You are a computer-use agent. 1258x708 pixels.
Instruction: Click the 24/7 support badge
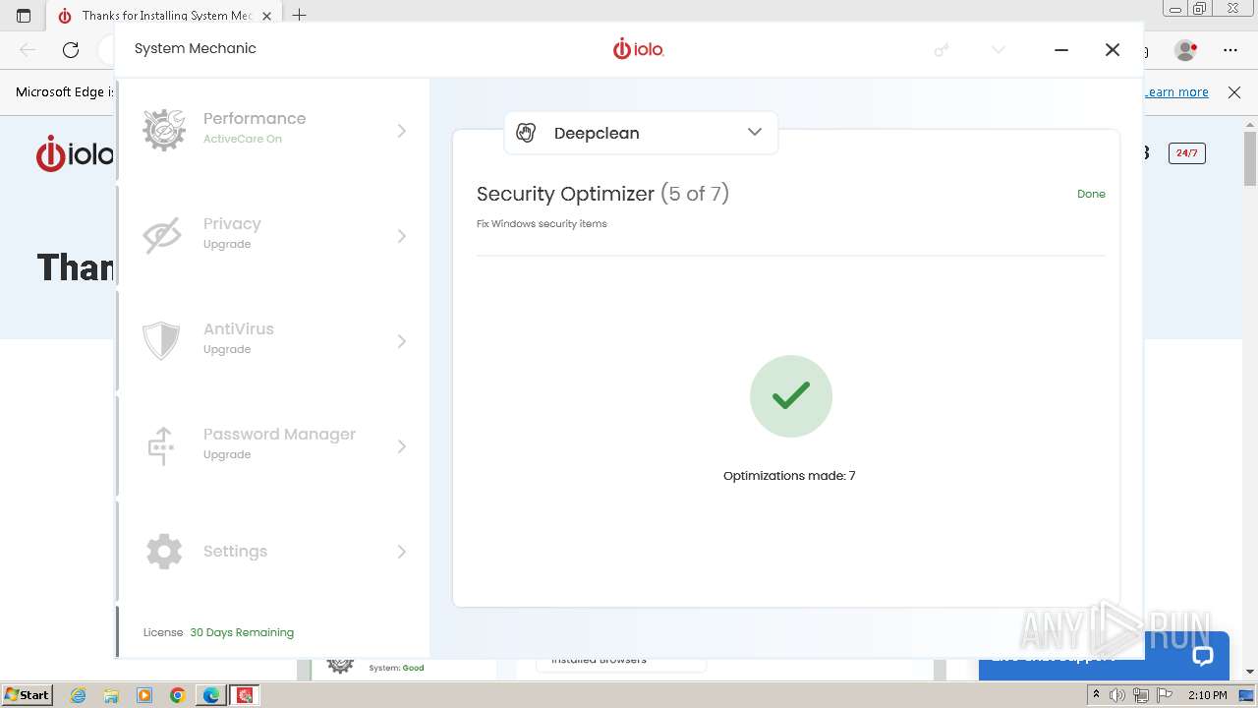point(1186,152)
